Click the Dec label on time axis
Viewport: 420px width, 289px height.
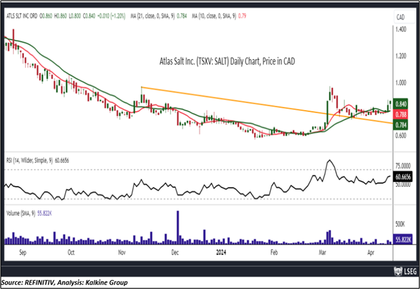[x=175, y=252]
